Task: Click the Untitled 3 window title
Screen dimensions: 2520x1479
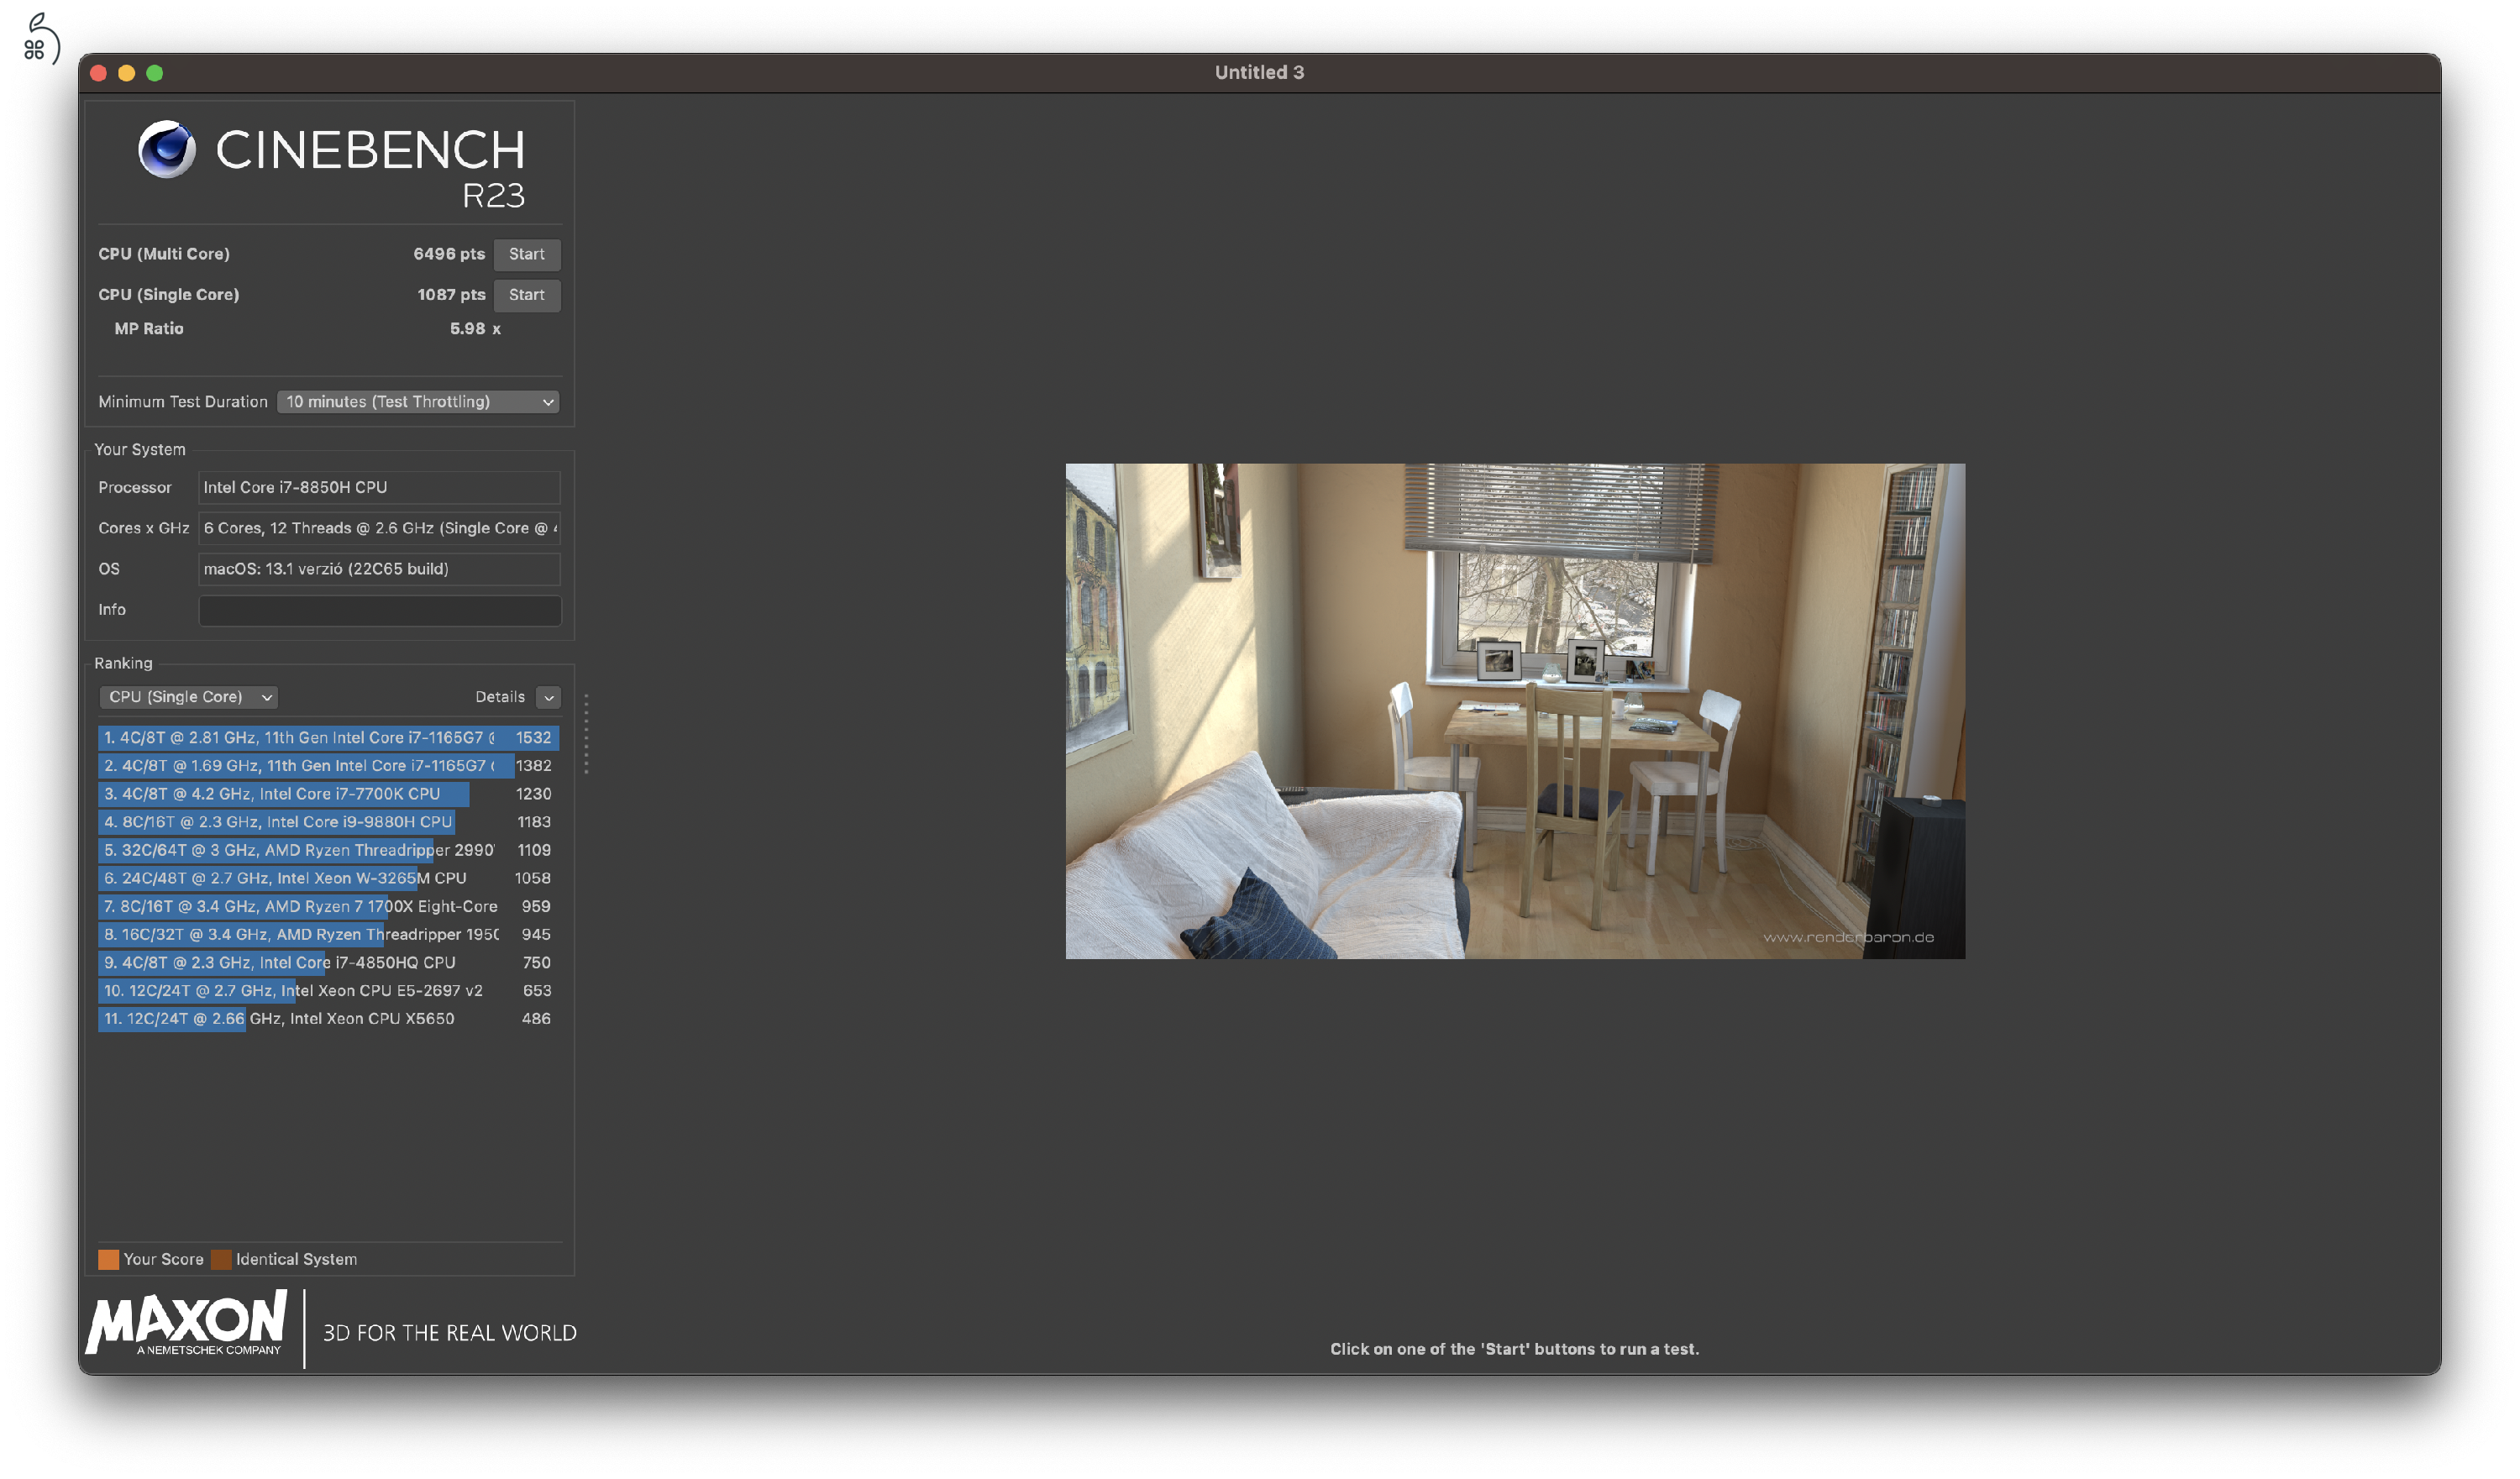Action: (x=1259, y=72)
